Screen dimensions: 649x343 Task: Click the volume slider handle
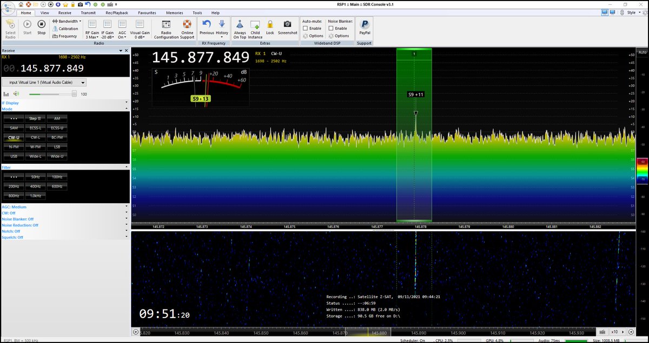pyautogui.click(x=75, y=94)
